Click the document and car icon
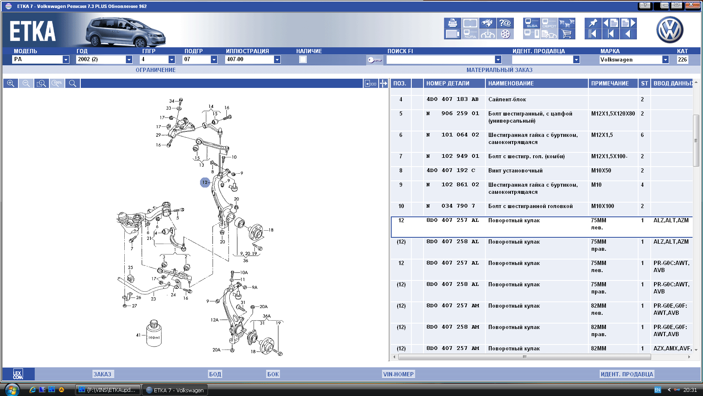 click(549, 34)
